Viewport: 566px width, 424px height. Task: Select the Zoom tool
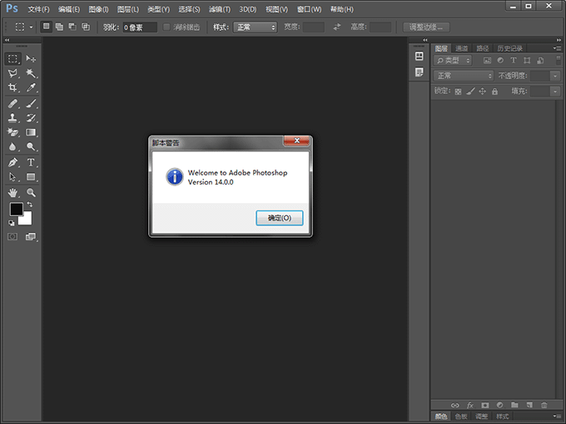pos(31,193)
